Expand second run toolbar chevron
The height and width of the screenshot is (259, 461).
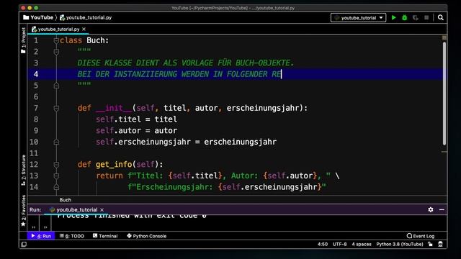point(45,227)
